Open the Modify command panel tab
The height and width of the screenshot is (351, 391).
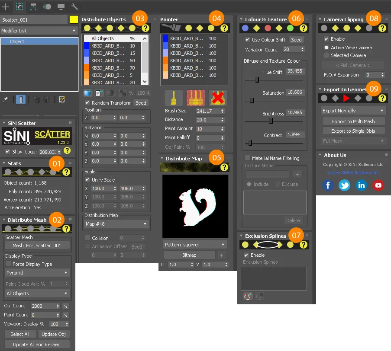coord(19,6)
